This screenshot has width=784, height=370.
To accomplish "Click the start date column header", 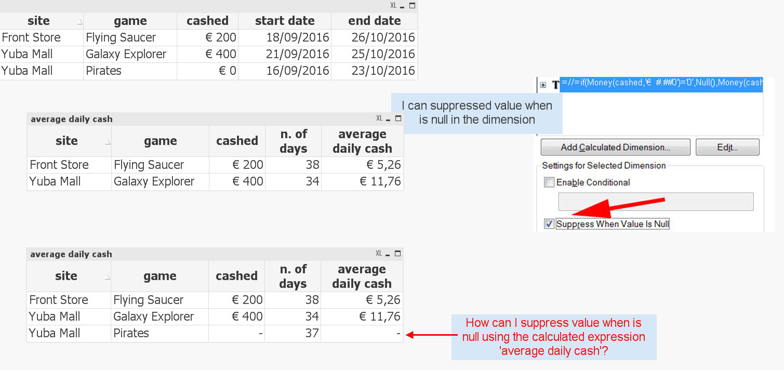I will (x=285, y=21).
